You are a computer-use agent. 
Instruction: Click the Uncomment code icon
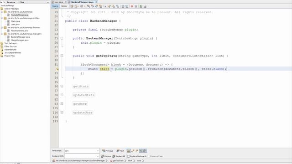pyautogui.click(x=145, y=6)
